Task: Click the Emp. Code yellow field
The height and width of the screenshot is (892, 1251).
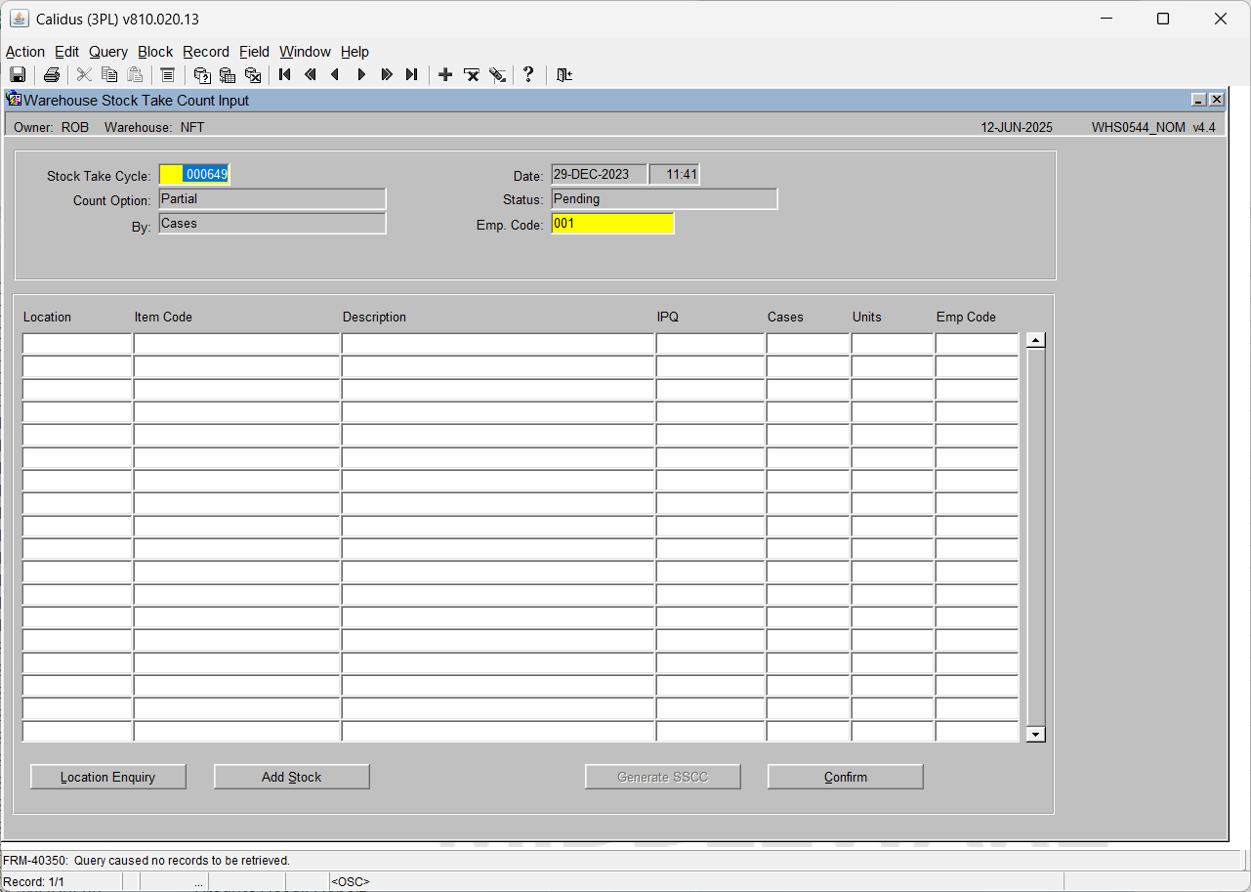Action: tap(612, 224)
